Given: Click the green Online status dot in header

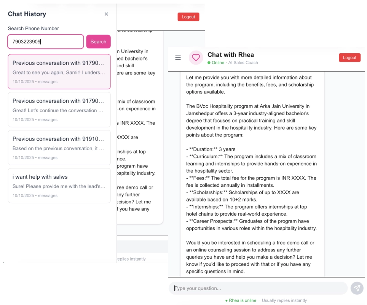Looking at the screenshot, I should coord(209,63).
